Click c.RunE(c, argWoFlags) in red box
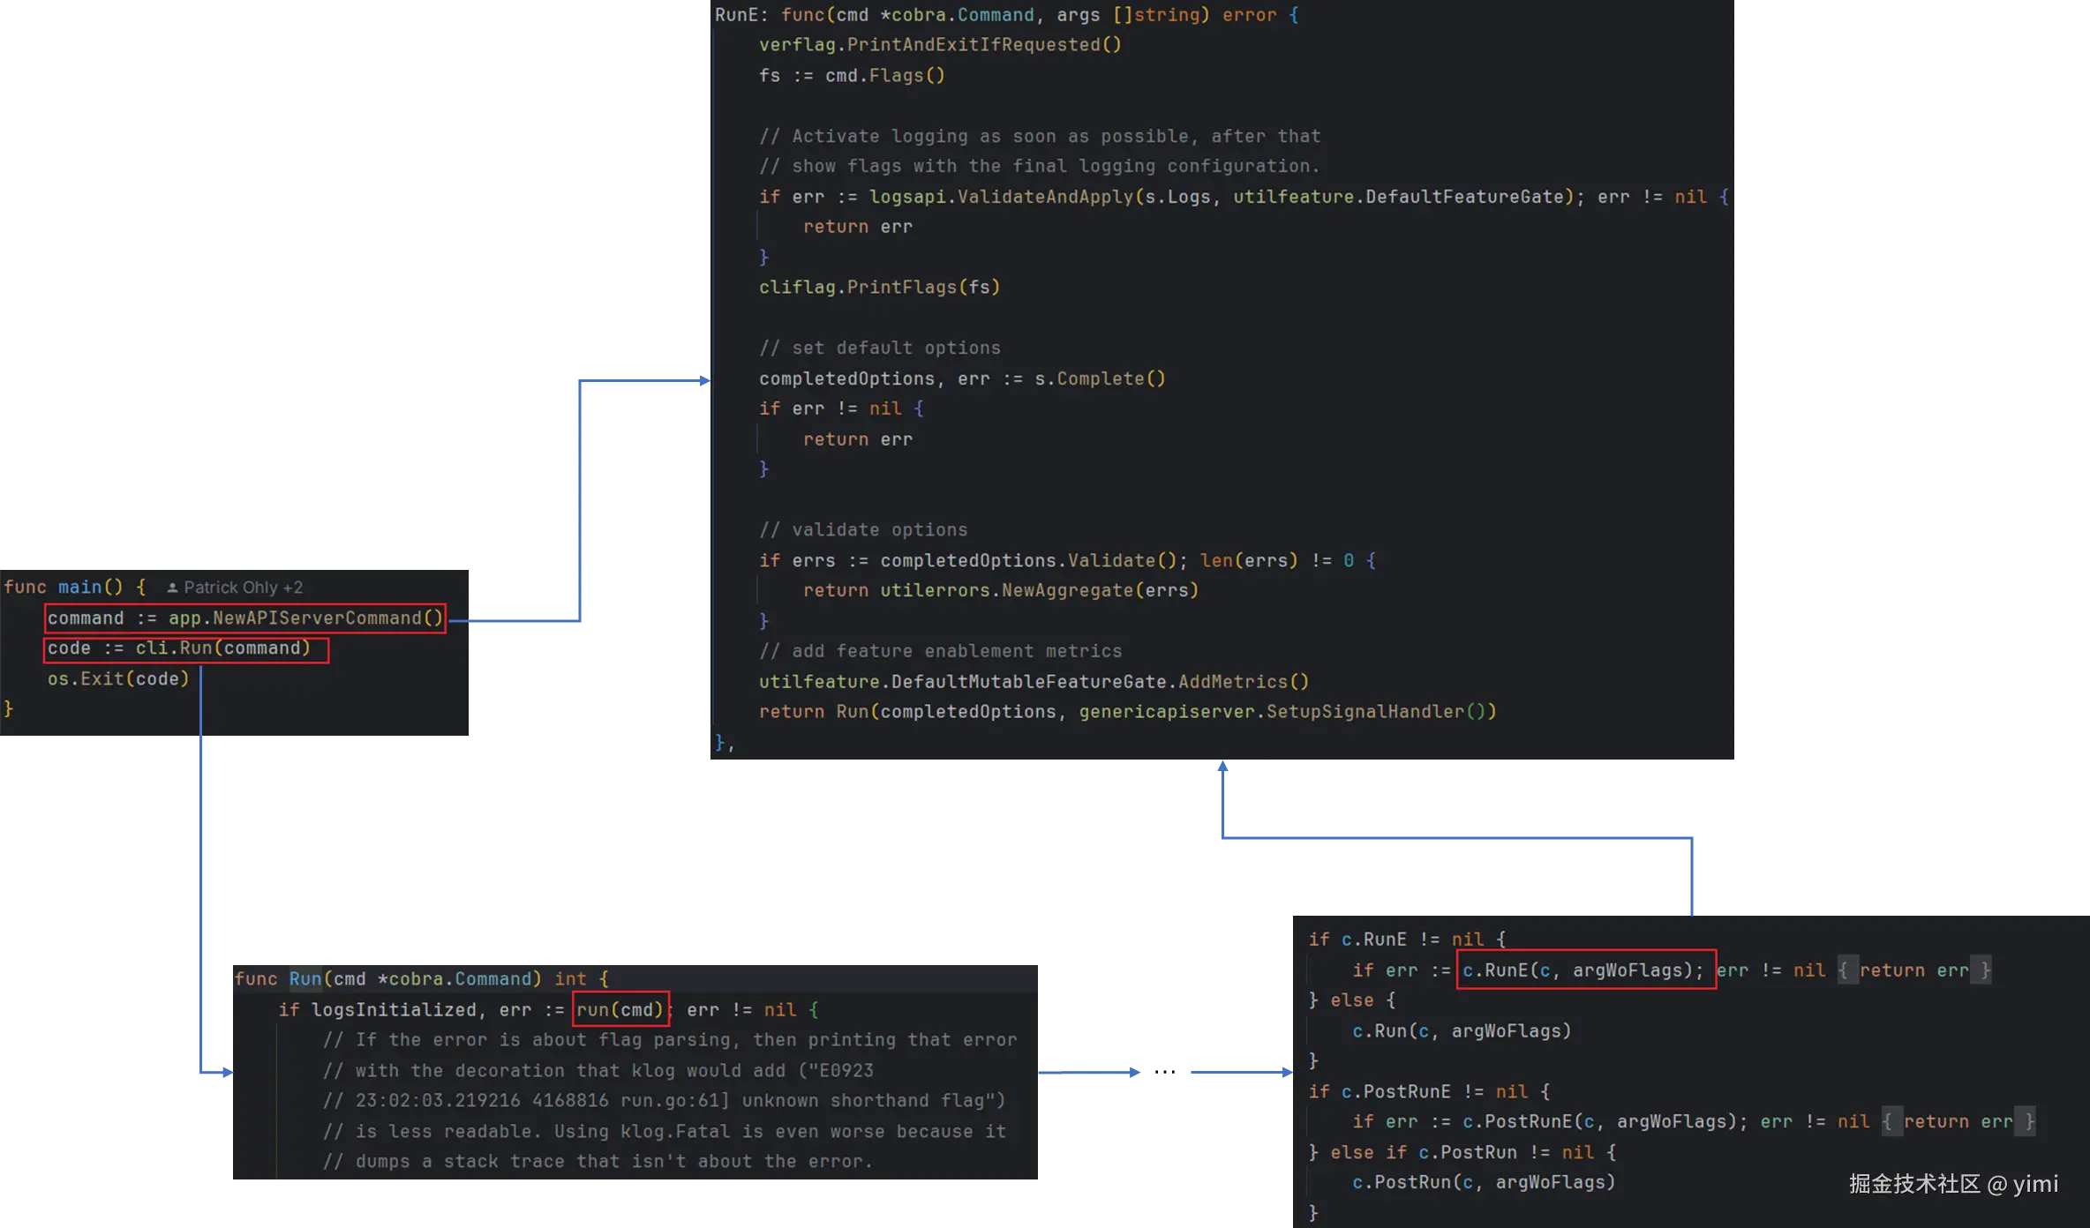 (x=1583, y=970)
